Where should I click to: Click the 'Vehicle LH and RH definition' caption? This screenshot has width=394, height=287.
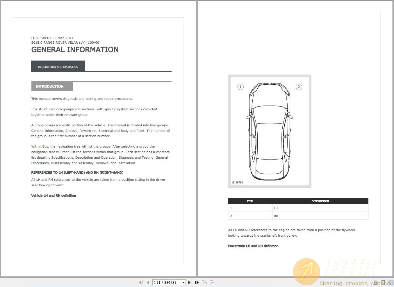pyautogui.click(x=54, y=196)
